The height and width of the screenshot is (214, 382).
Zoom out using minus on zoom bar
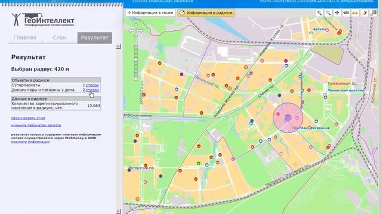point(136,78)
